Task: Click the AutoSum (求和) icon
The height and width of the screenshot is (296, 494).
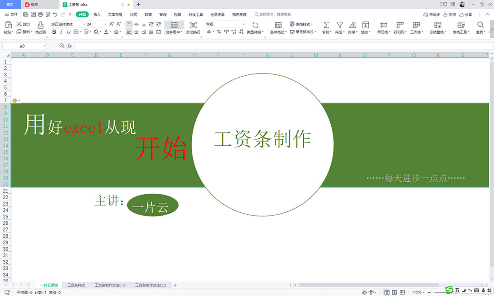Action: tap(326, 25)
